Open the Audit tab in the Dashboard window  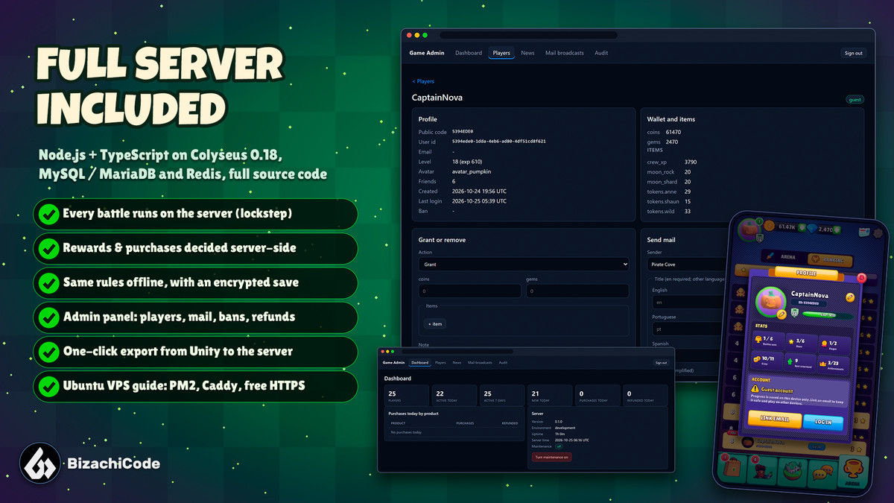point(503,363)
